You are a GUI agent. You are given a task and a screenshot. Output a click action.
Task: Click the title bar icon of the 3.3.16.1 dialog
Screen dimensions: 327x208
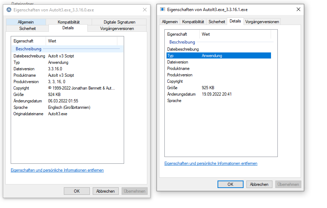pyautogui.click(x=163, y=9)
